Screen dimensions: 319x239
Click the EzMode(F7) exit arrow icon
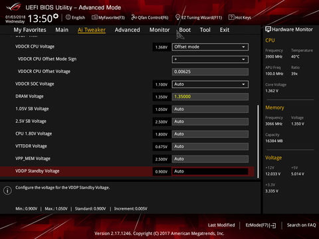click(273, 226)
